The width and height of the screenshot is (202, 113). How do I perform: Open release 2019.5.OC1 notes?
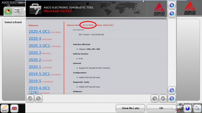click(39, 74)
